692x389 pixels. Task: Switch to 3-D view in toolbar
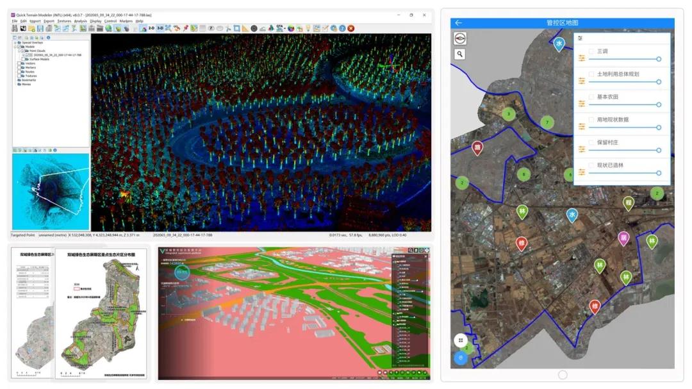coord(160,28)
